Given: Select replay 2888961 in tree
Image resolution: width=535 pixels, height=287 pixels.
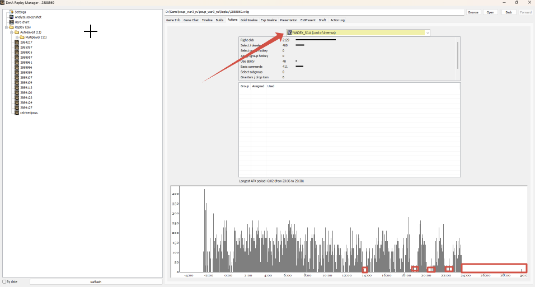Looking at the screenshot, I should pos(26,63).
